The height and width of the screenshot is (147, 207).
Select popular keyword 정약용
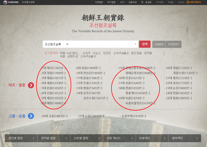148,53
